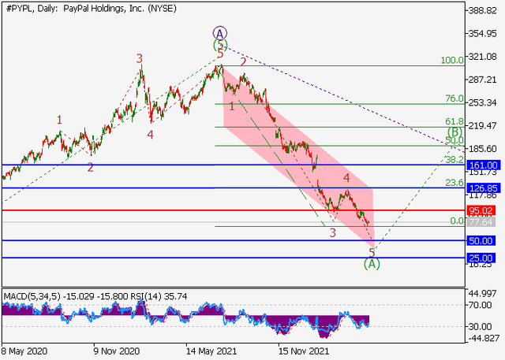Click the circled purple A wave label
Image resolution: width=505 pixels, height=360 pixels.
click(220, 33)
